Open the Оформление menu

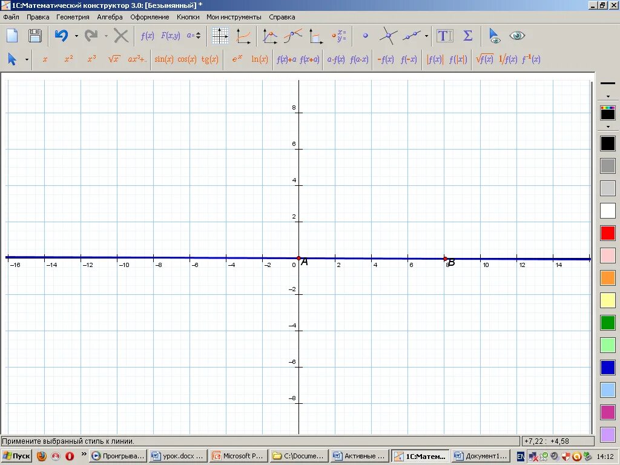[x=150, y=17]
